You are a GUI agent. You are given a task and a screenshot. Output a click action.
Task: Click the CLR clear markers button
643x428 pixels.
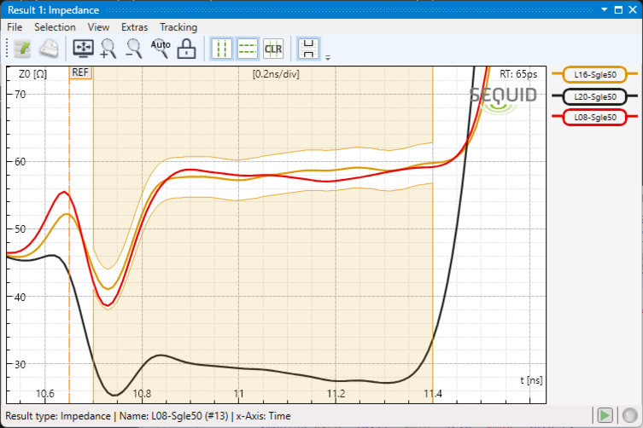pyautogui.click(x=273, y=49)
